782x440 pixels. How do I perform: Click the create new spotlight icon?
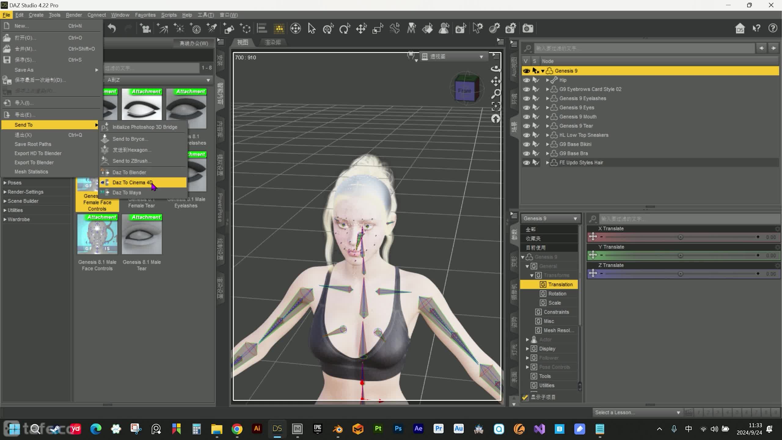212,28
